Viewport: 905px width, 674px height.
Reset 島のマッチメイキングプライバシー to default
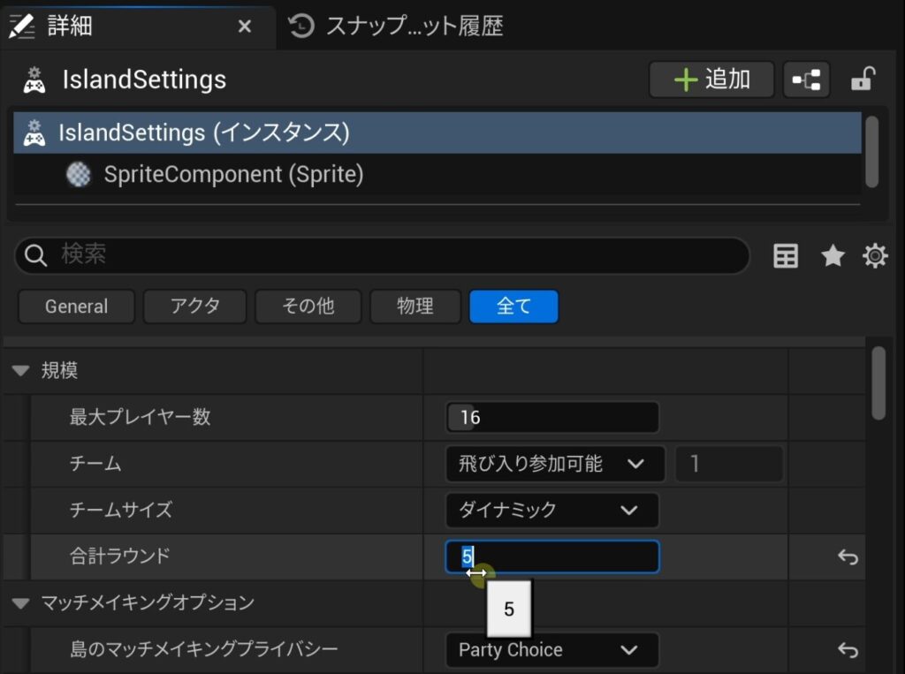click(848, 650)
